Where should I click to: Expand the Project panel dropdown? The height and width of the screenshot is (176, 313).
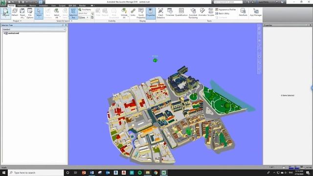17,21
